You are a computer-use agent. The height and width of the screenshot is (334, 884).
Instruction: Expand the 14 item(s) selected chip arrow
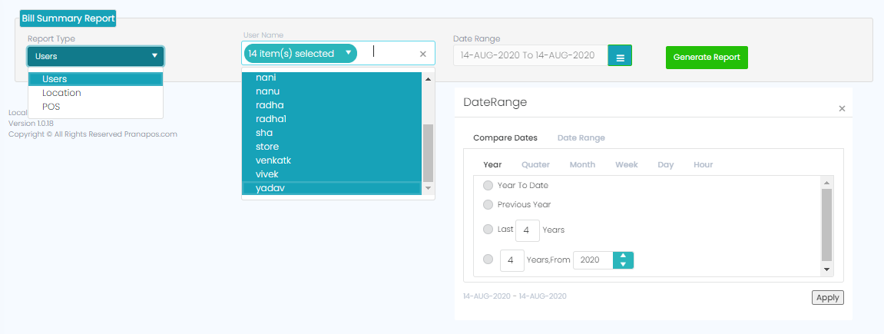coord(349,53)
